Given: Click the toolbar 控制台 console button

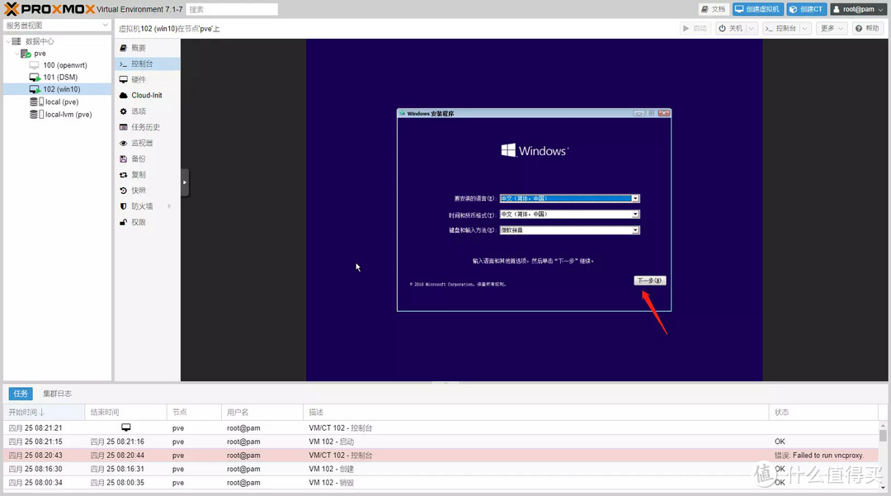Looking at the screenshot, I should [x=780, y=28].
